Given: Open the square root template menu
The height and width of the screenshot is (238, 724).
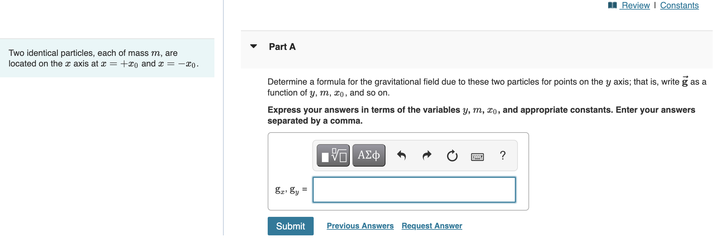Looking at the screenshot, I should [333, 155].
